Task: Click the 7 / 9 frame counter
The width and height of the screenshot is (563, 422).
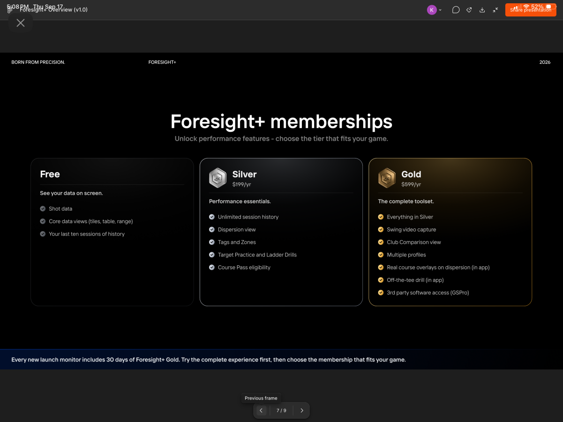Action: click(x=281, y=411)
